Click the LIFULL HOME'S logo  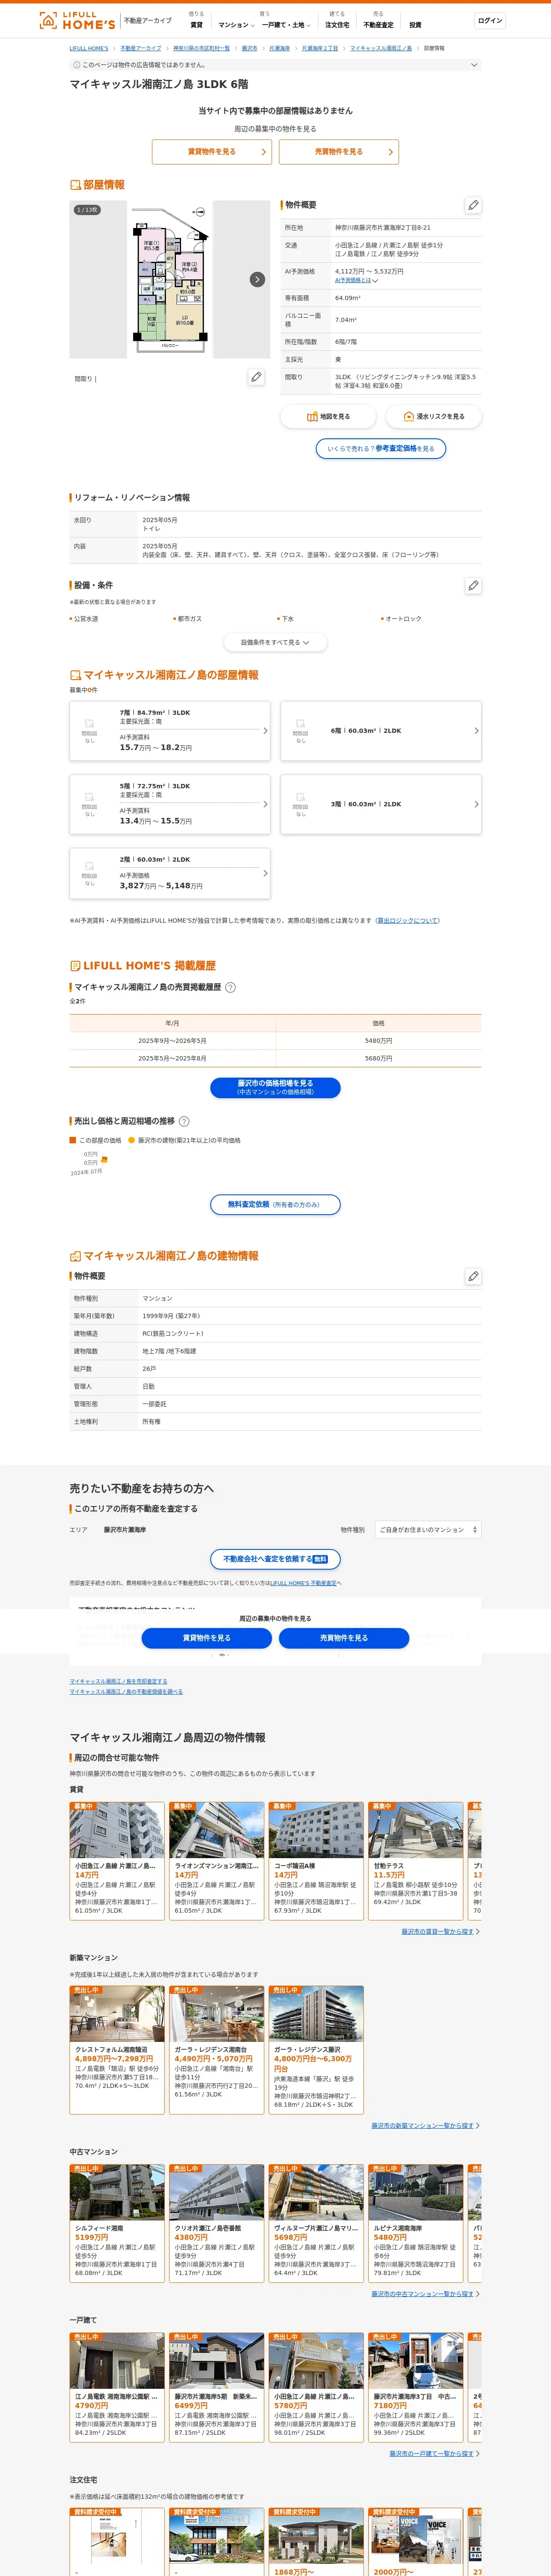coord(77,20)
